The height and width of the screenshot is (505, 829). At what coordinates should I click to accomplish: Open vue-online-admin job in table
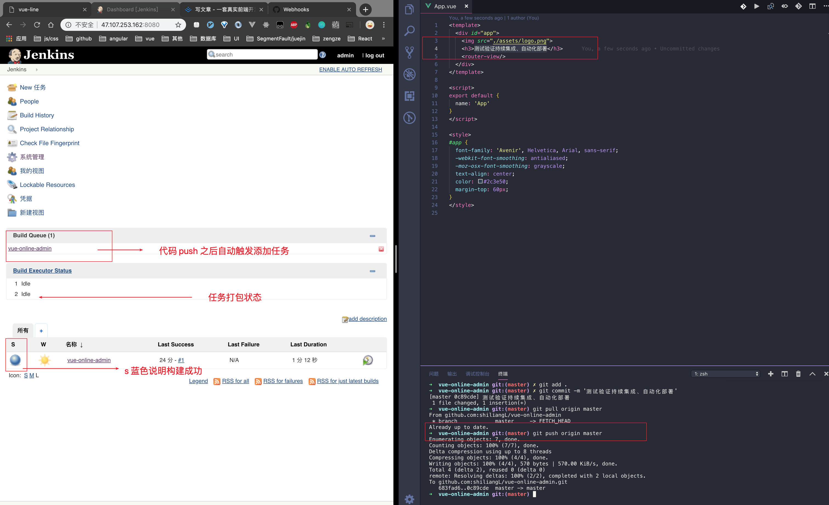click(x=89, y=360)
